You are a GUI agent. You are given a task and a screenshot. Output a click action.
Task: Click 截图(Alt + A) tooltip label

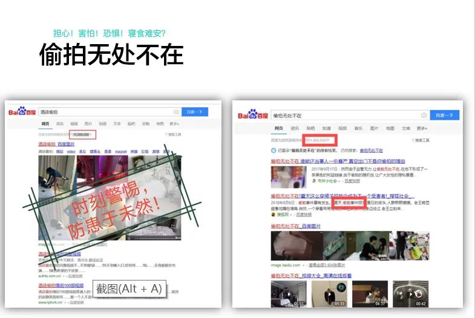coord(129,289)
